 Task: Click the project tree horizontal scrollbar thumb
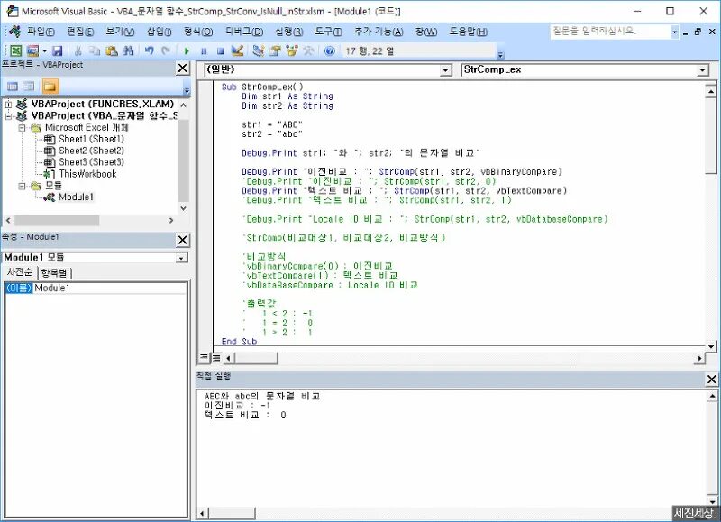coord(57,220)
